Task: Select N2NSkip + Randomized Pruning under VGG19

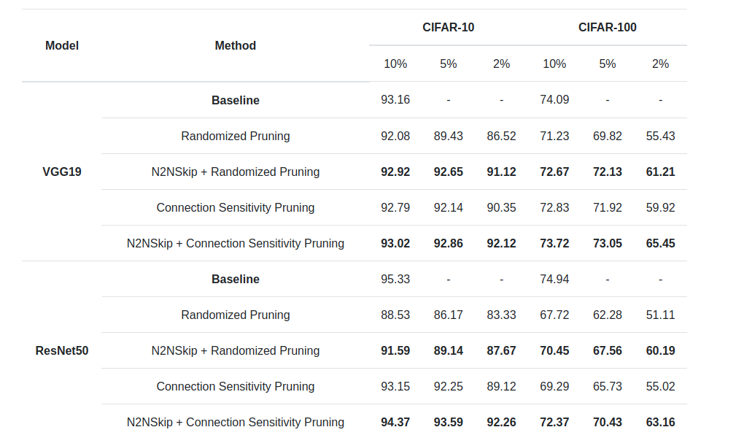Action: click(235, 172)
